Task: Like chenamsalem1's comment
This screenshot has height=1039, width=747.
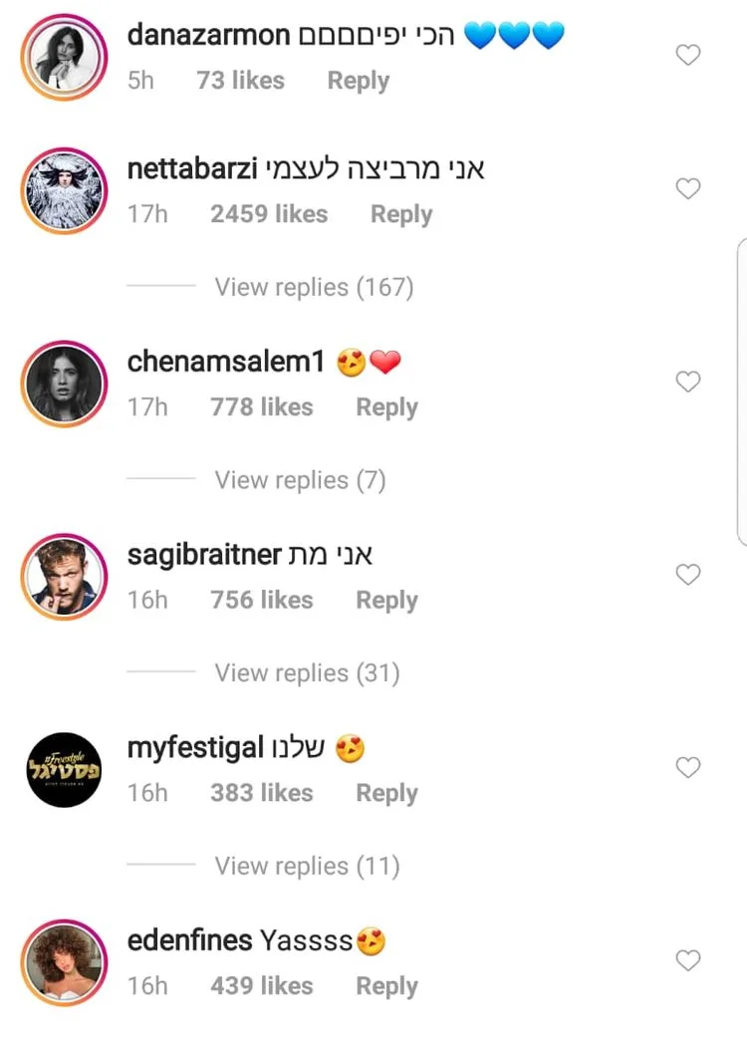Action: (688, 382)
